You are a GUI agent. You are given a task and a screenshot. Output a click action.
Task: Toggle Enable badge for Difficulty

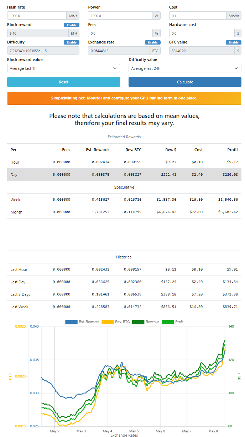click(72, 42)
